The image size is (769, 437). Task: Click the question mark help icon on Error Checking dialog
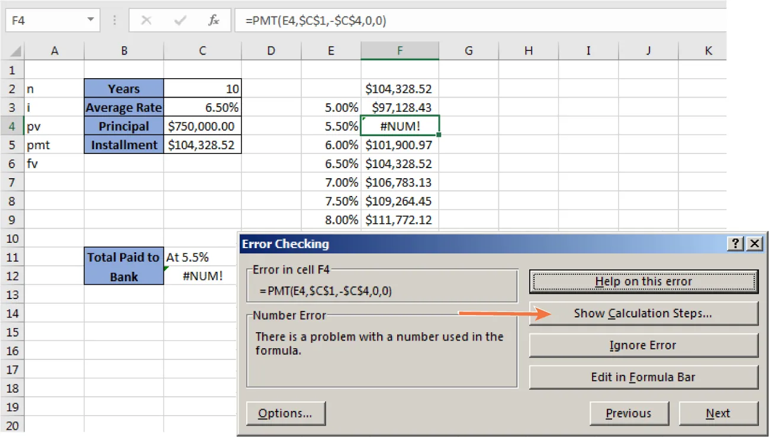pyautogui.click(x=735, y=243)
